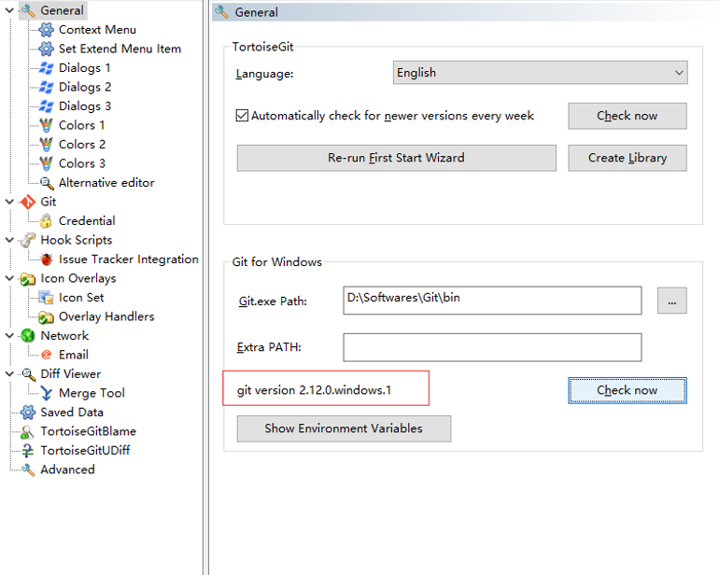The width and height of the screenshot is (719, 575).
Task: Click Re-run First Start Wizard button
Action: point(397,158)
